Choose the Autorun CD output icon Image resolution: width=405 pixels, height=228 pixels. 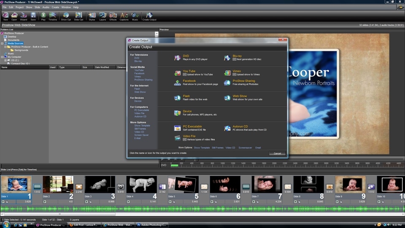[x=227, y=128]
